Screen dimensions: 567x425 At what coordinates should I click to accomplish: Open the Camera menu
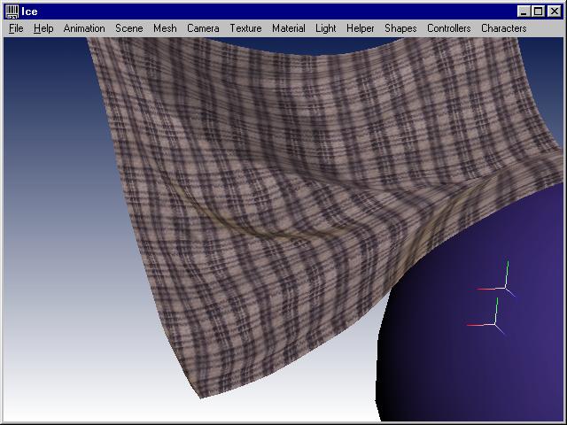[203, 28]
